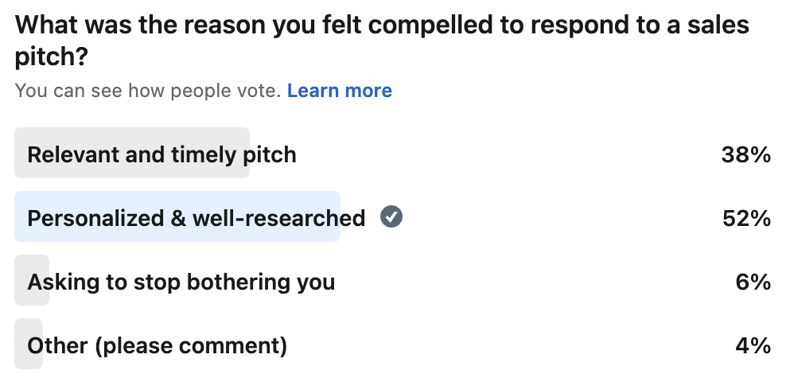This screenshot has width=794, height=374.
Task: Select the Relevant and timely pitch label
Action: (x=162, y=154)
